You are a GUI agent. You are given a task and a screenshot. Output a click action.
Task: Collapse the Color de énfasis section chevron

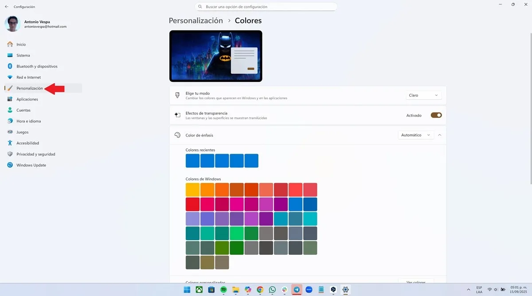[x=439, y=135]
